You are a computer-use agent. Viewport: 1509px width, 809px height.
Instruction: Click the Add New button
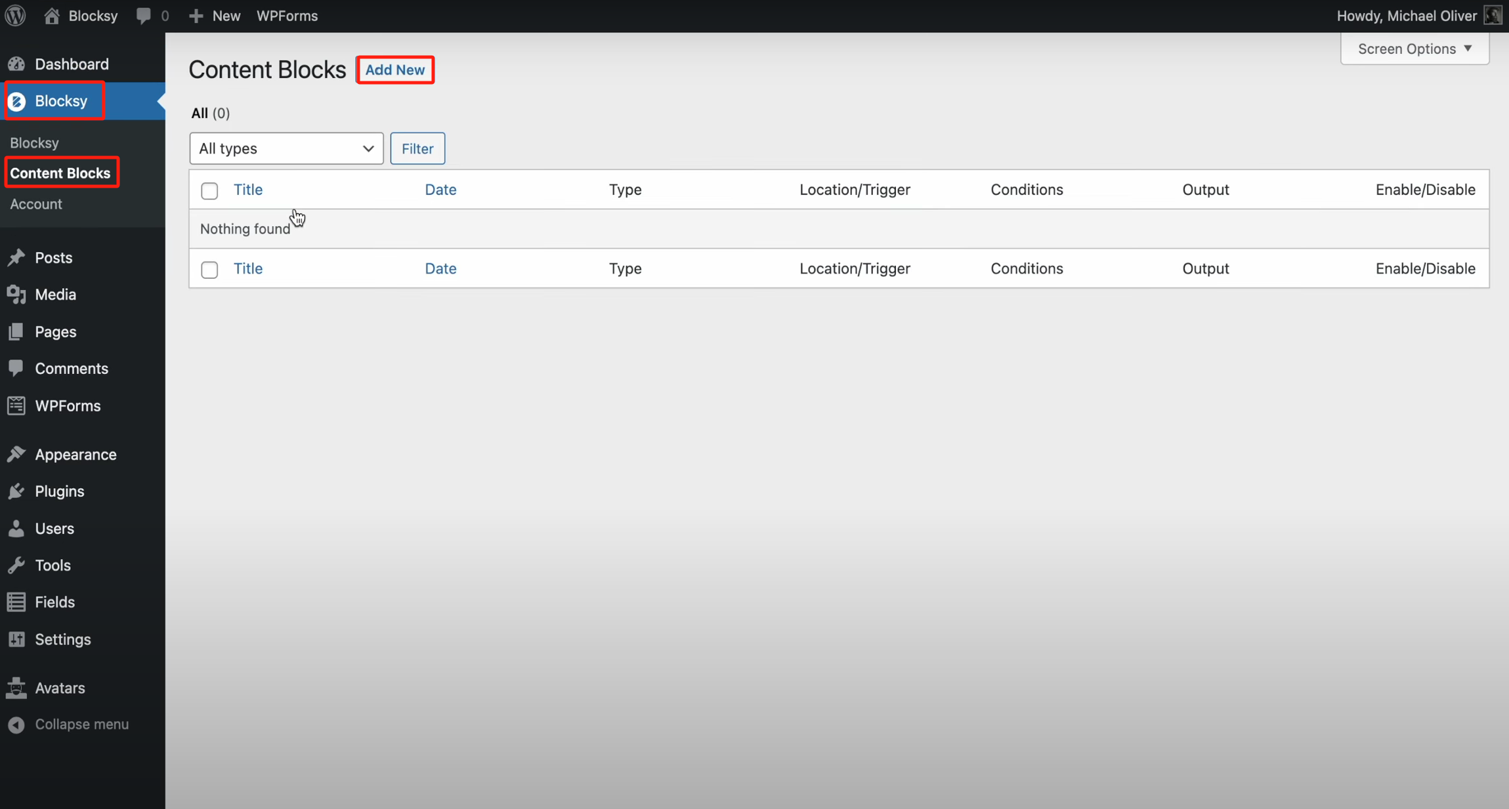coord(395,70)
